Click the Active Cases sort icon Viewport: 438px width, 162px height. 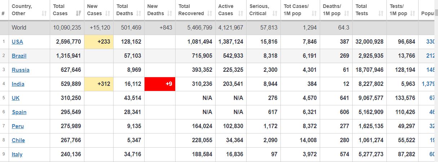(x=241, y=14)
